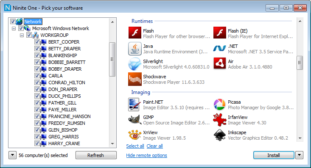Image resolution: width=311 pixels, height=168 pixels.
Task: Click 56 computer(s) selected text
Action: pyautogui.click(x=43, y=155)
